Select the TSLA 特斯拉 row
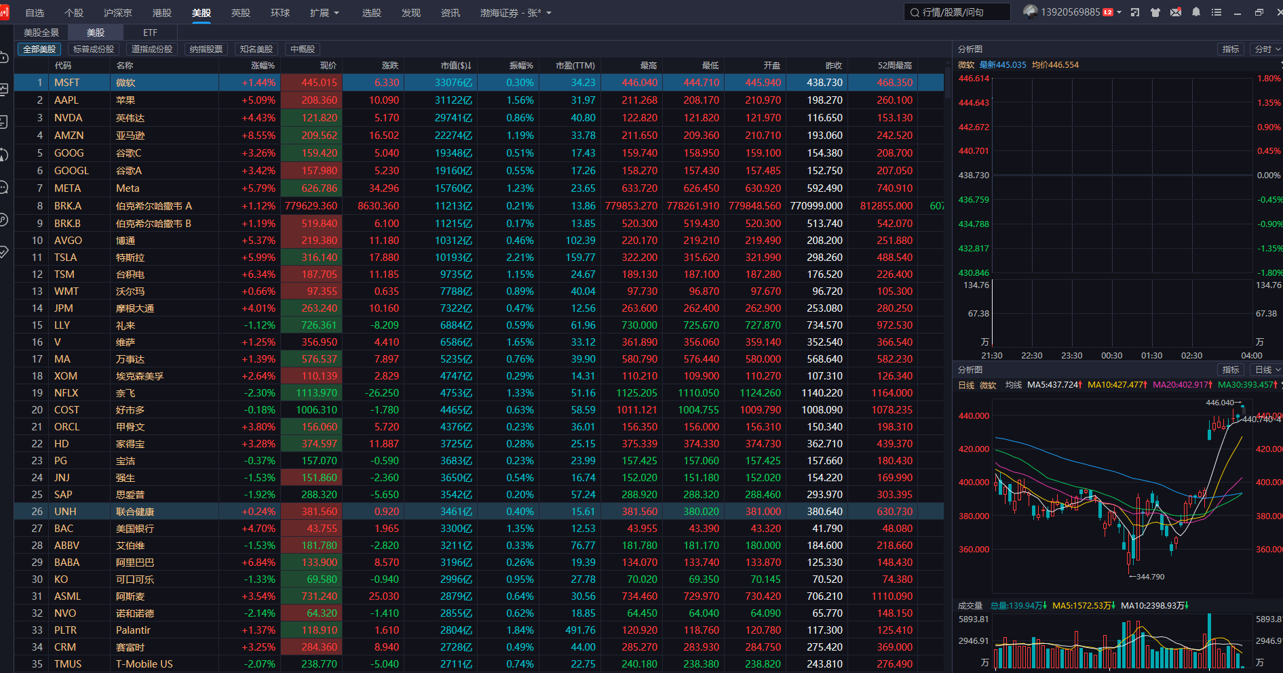Viewport: 1283px width, 673px height. 479,258
